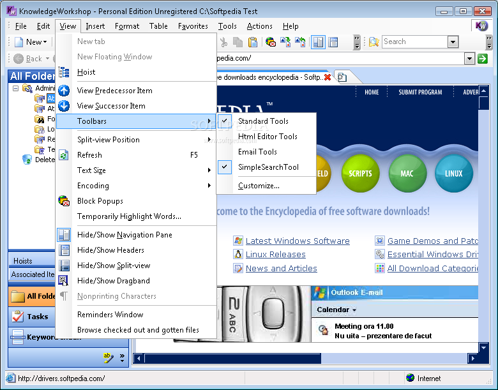Screen dimensions: 498x390
Task: Toggle the SimpleSearchTool toolbar checkmark
Action: point(225,167)
